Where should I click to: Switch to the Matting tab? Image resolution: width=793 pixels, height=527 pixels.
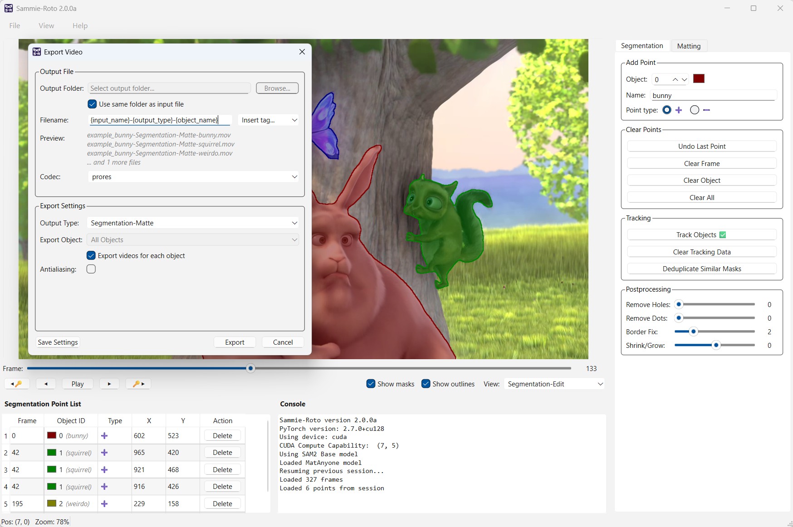[x=689, y=46]
